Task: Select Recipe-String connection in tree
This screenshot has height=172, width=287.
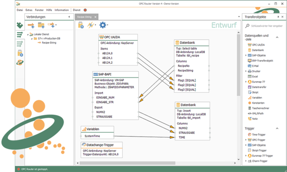Action: click(47, 43)
